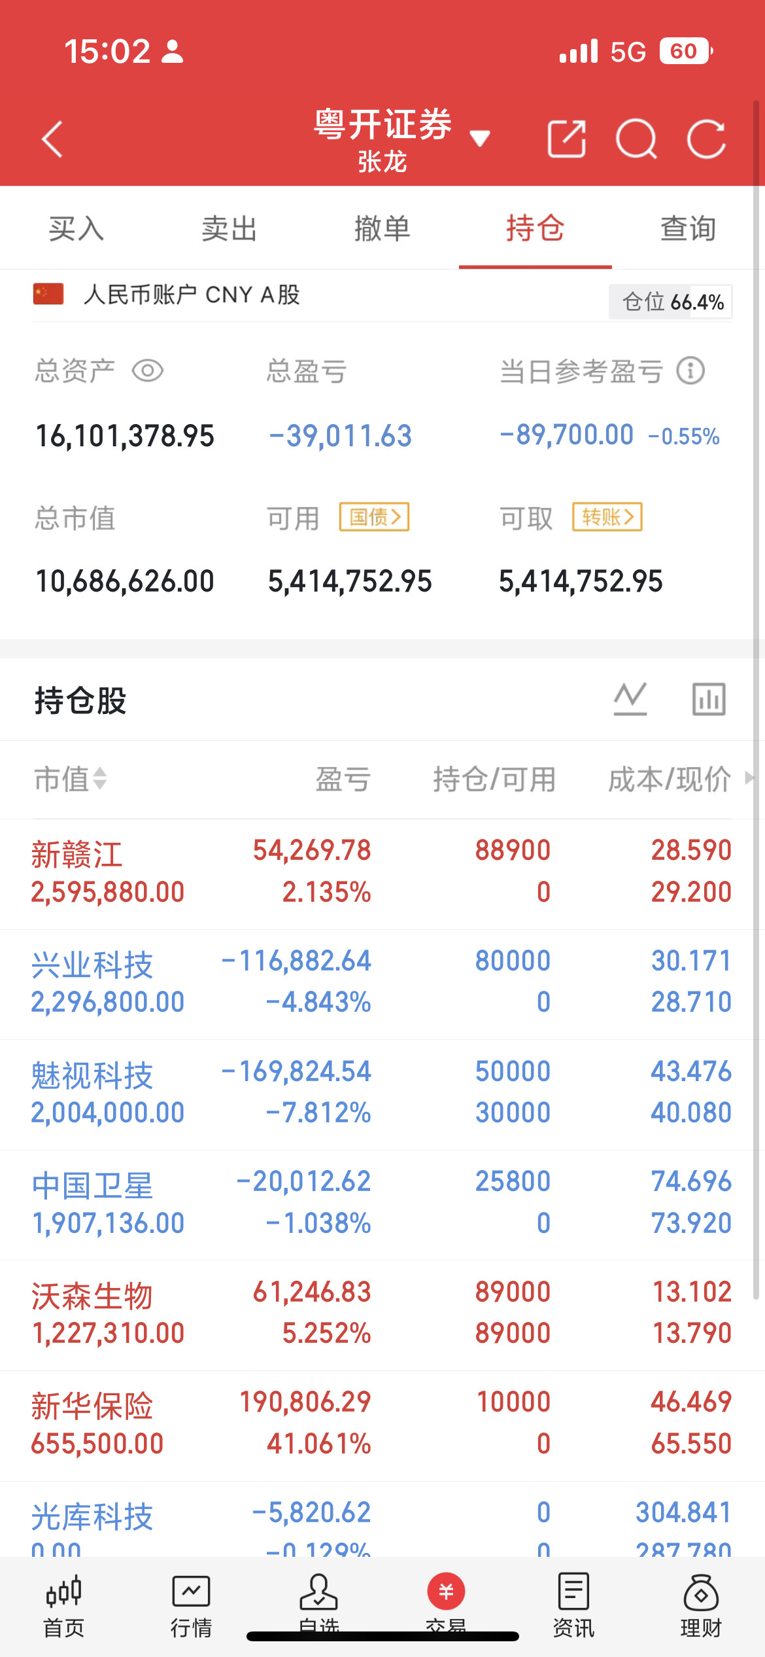Switch to the 撤单 tab

pyautogui.click(x=382, y=228)
